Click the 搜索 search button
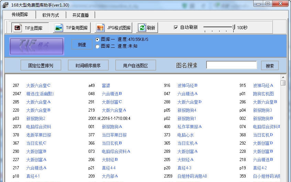The width and height of the screenshot is (291, 182). pyautogui.click(x=270, y=66)
